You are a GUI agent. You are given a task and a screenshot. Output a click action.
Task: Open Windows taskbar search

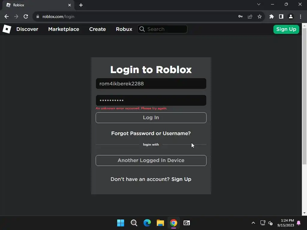pyautogui.click(x=134, y=223)
